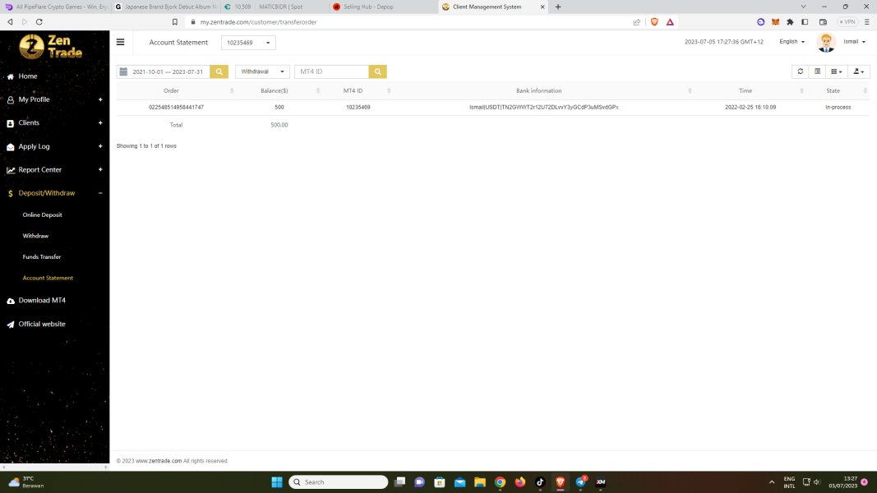Click the date range input field
The width and height of the screenshot is (877, 493).
click(168, 71)
